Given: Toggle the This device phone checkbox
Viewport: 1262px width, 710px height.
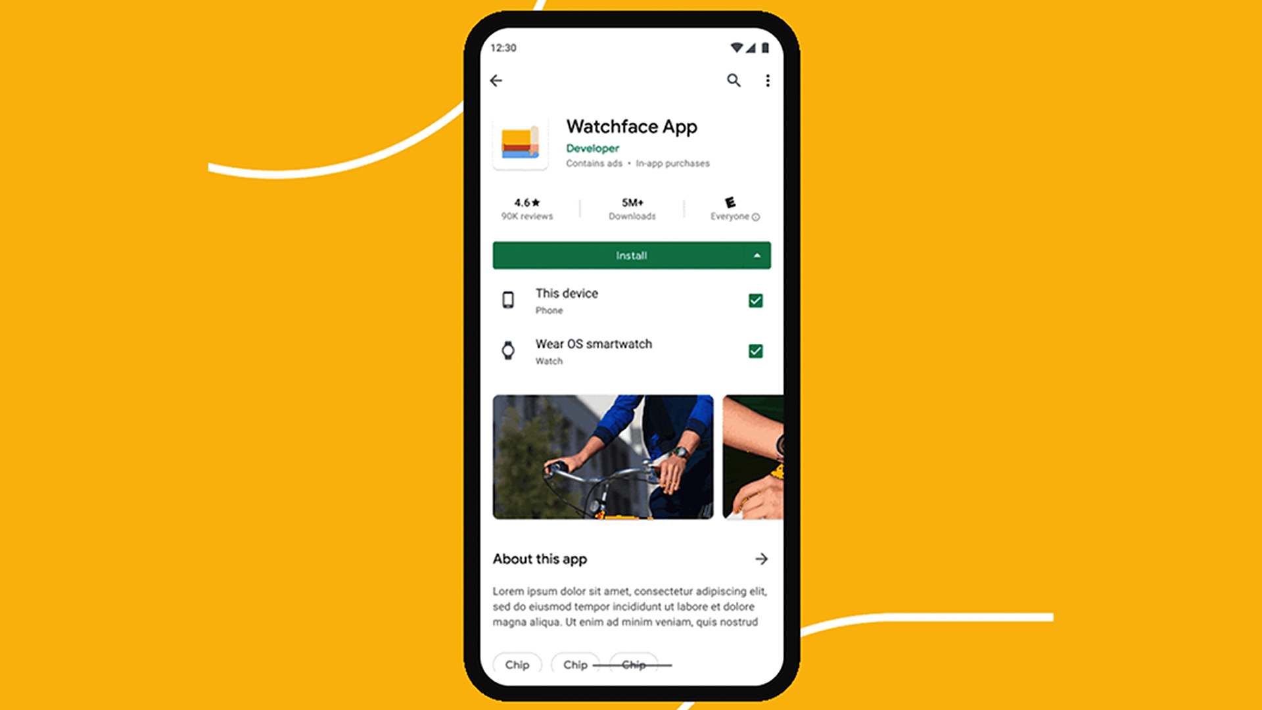Looking at the screenshot, I should tap(753, 300).
